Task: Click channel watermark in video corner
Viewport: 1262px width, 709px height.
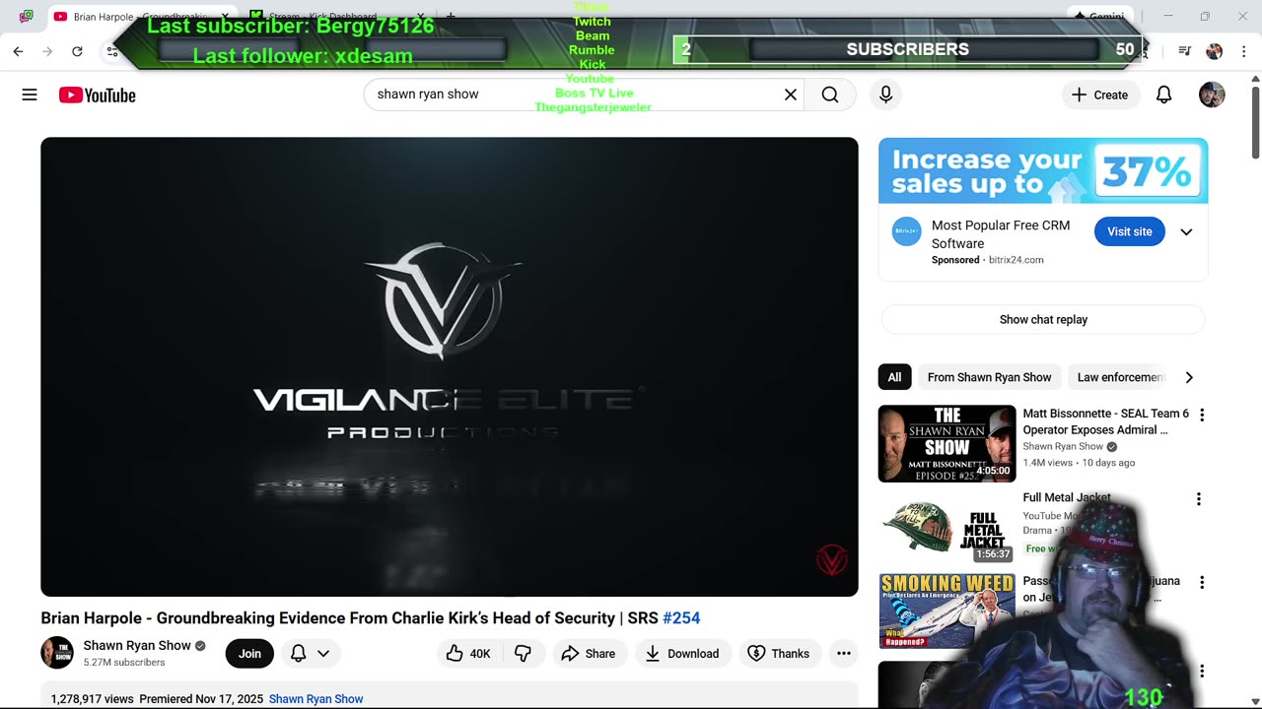Action: pos(832,559)
